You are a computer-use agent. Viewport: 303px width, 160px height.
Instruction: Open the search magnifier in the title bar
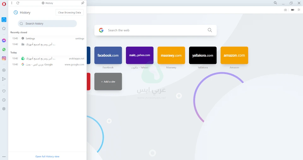pyautogui.click(x=275, y=3)
